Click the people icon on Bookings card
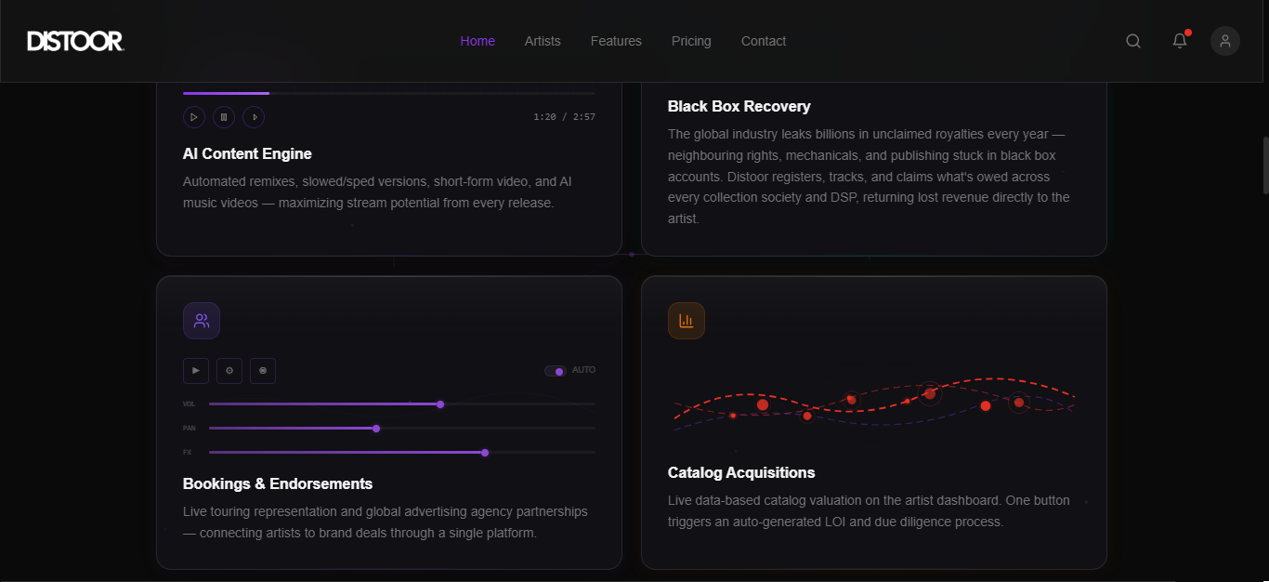 coord(202,321)
